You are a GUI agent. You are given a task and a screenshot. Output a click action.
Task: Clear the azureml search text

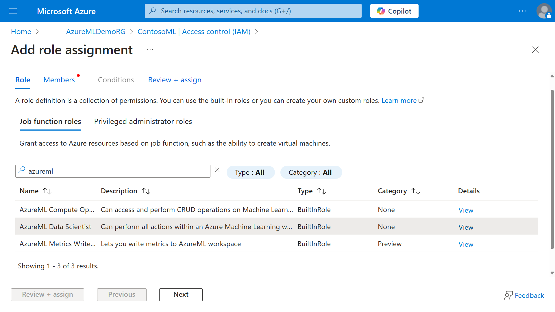pyautogui.click(x=217, y=170)
